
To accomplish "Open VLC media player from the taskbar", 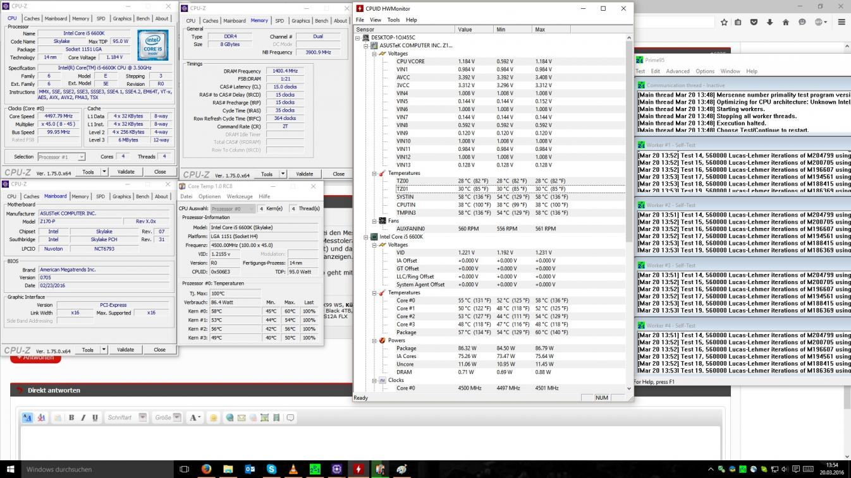I will (x=293, y=469).
